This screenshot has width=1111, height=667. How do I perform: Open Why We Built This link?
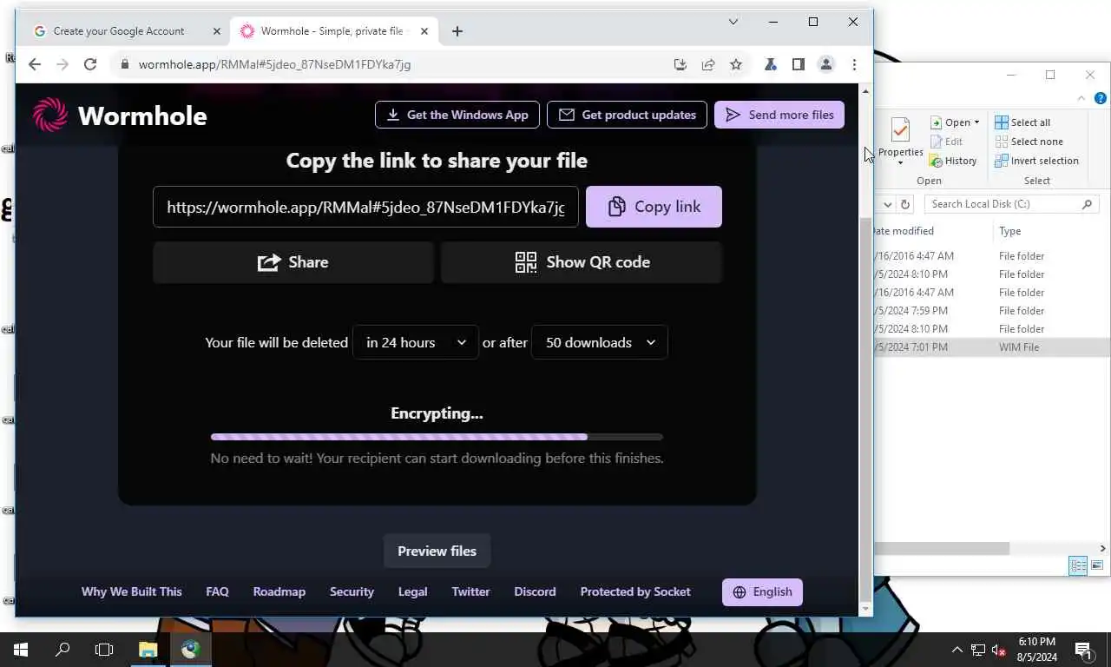pyautogui.click(x=132, y=591)
